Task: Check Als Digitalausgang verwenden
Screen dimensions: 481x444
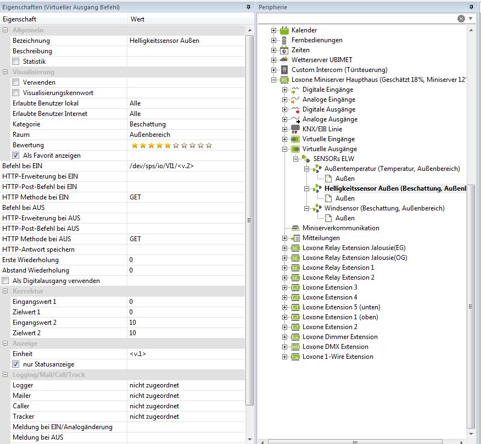Action: [5, 281]
